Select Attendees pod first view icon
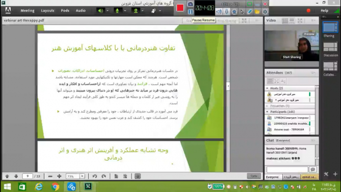Image resolution: width=341 pixels, height=192 pixels. (x=270, y=81)
